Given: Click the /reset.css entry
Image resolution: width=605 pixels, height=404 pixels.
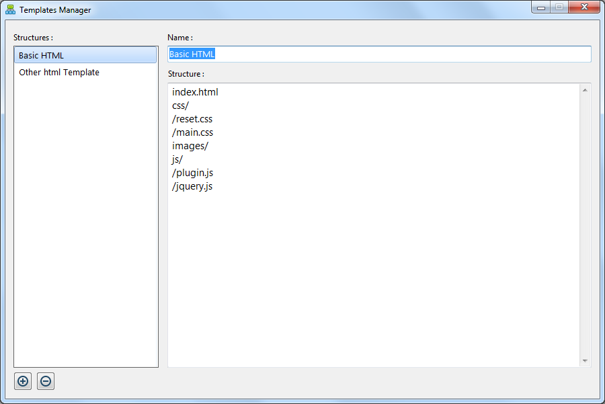Looking at the screenshot, I should click(193, 119).
